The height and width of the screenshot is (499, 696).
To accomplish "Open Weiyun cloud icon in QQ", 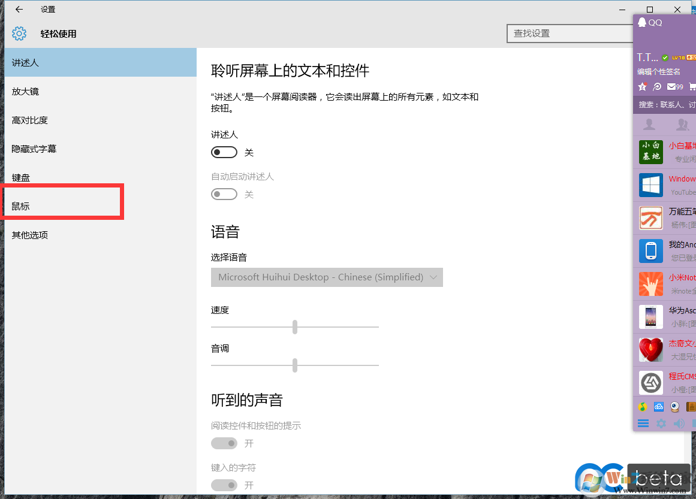I will click(659, 407).
